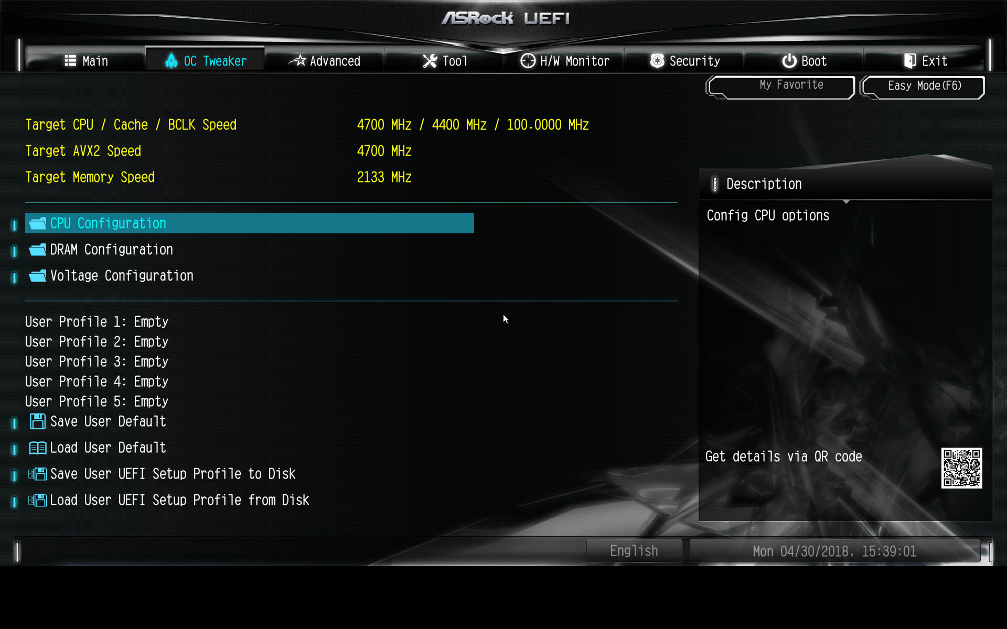Click the Save User Default floppy icon
The height and width of the screenshot is (629, 1007).
37,421
